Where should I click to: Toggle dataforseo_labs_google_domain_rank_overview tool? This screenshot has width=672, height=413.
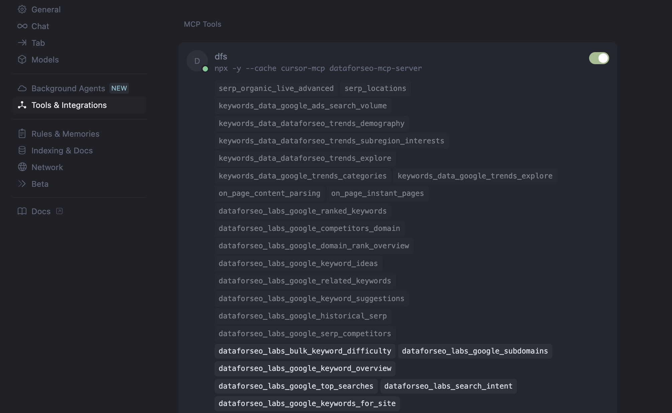point(314,246)
